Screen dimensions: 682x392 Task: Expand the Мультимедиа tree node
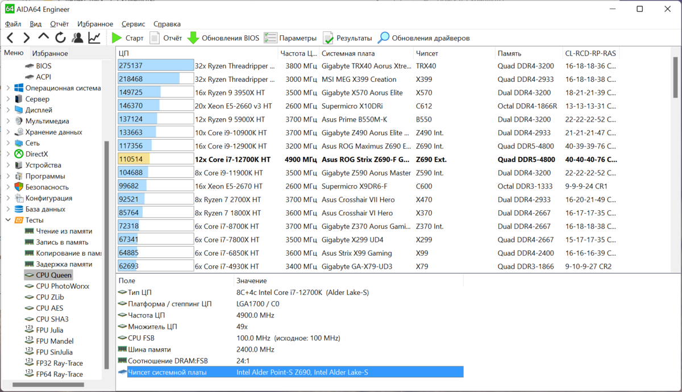tap(7, 121)
